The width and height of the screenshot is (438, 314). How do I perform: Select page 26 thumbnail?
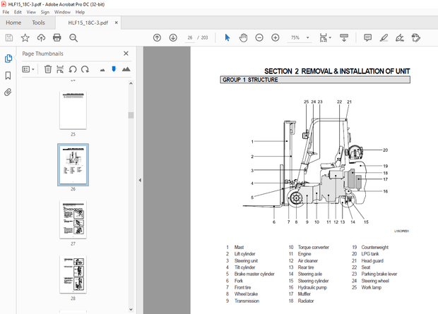pos(73,164)
